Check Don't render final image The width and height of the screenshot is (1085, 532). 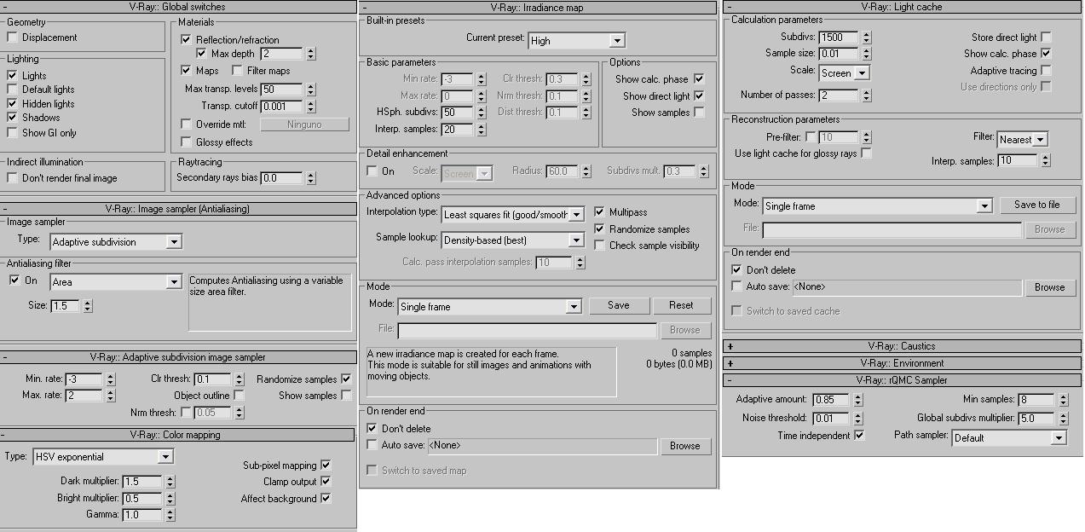(x=12, y=178)
